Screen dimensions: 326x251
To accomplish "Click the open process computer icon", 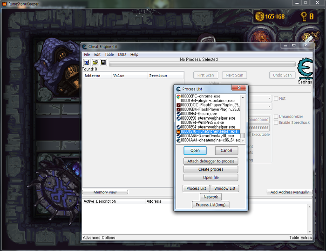I will 87,63.
